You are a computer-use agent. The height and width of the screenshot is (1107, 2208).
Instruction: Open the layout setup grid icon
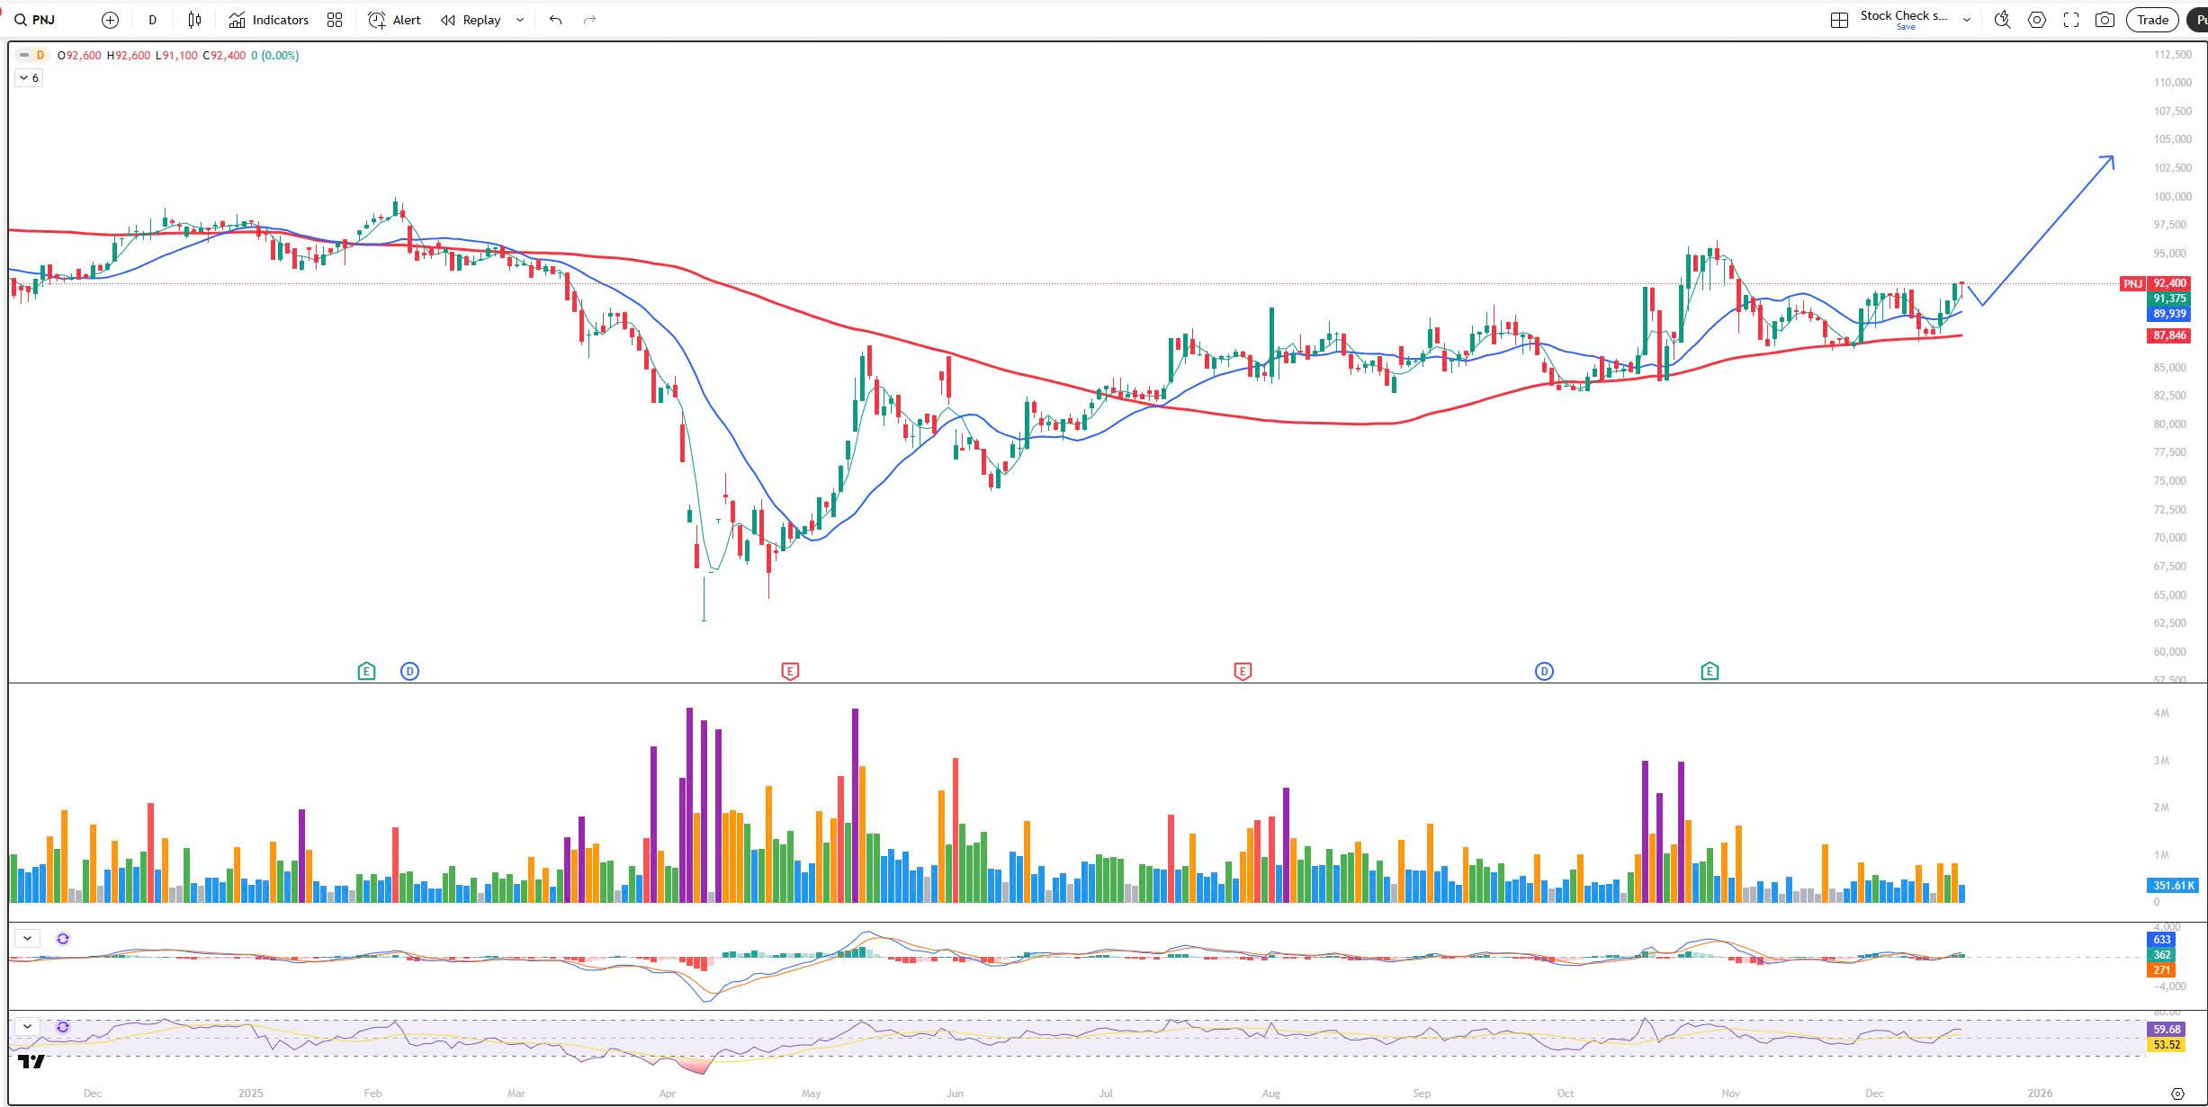click(1839, 20)
